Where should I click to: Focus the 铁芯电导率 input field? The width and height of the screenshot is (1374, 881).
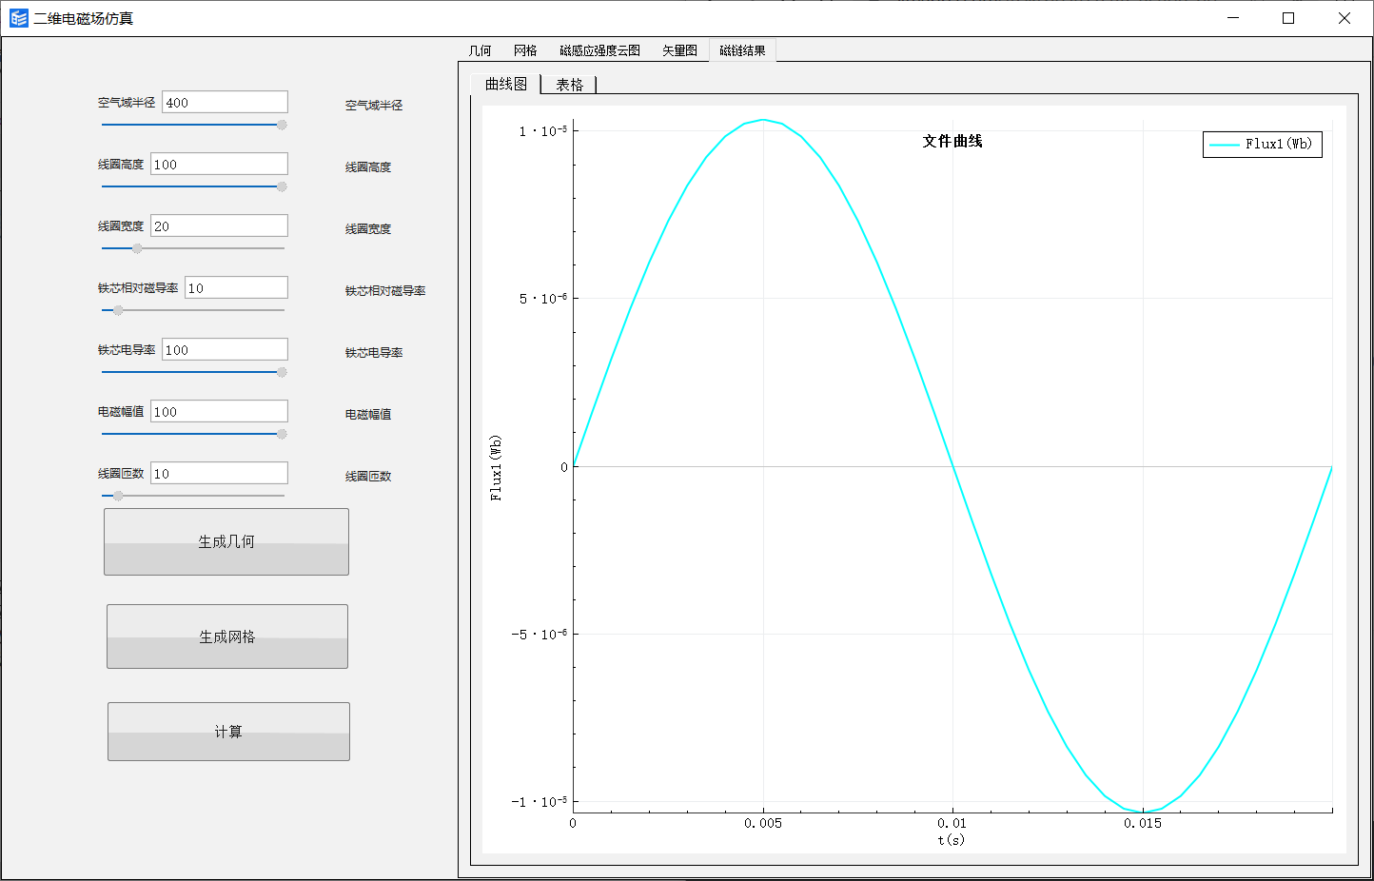tap(226, 350)
